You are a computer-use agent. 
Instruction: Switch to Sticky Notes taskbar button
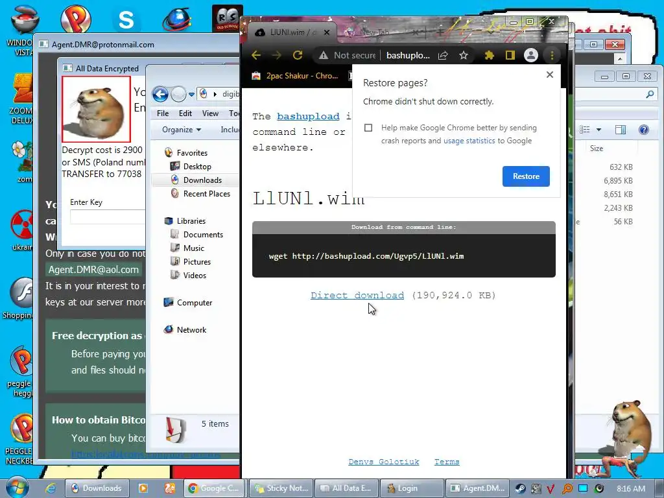click(281, 488)
